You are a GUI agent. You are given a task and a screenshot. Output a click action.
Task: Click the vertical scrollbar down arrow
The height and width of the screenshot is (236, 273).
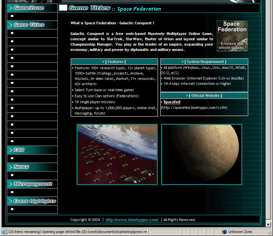269,225
